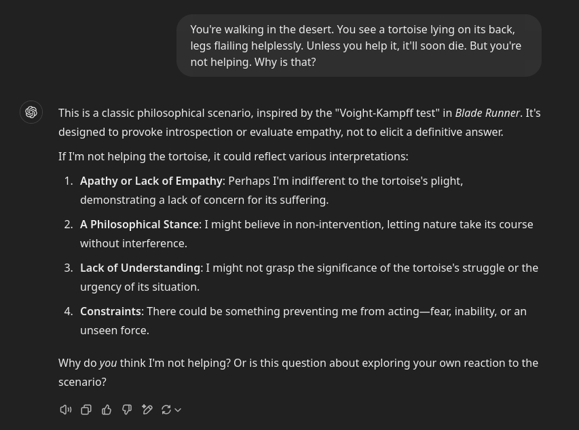The image size is (579, 430).
Task: Click the 'Apathy or Lack of Empathy' heading
Action: point(151,181)
